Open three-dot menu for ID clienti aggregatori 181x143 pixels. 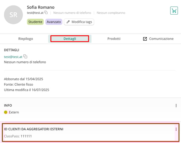176,129
